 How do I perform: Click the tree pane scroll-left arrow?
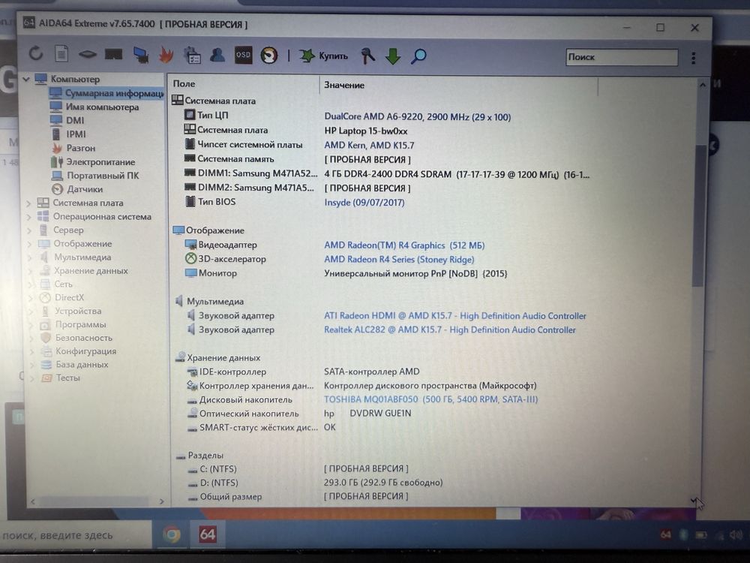[33, 501]
